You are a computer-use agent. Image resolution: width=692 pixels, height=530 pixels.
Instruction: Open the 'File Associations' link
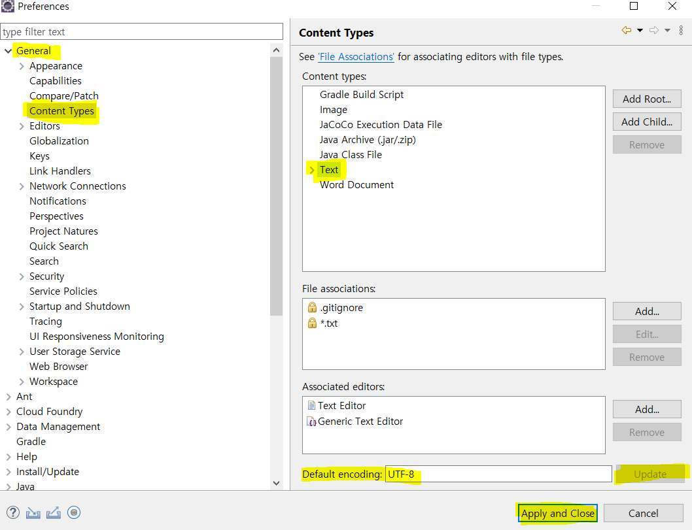356,56
